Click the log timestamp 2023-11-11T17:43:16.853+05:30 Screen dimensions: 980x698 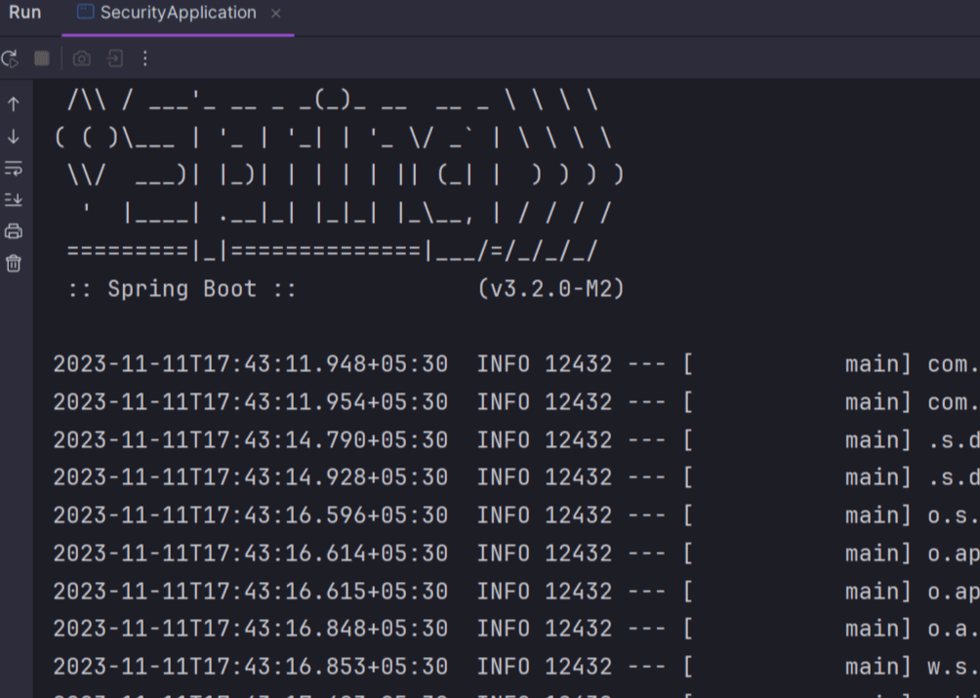point(251,667)
